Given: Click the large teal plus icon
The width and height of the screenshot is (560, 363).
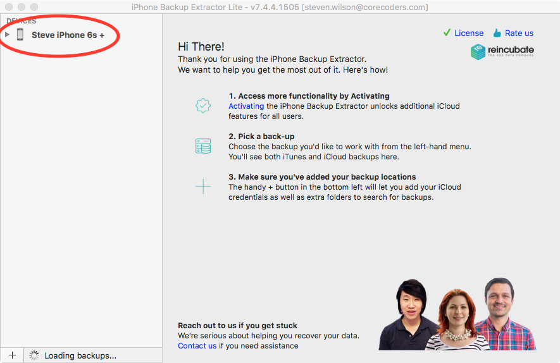Looking at the screenshot, I should (202, 187).
